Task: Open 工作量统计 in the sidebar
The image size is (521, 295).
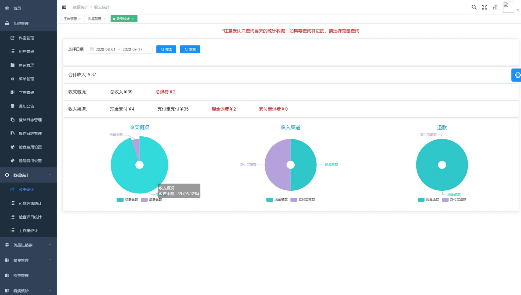Action: pyautogui.click(x=29, y=231)
